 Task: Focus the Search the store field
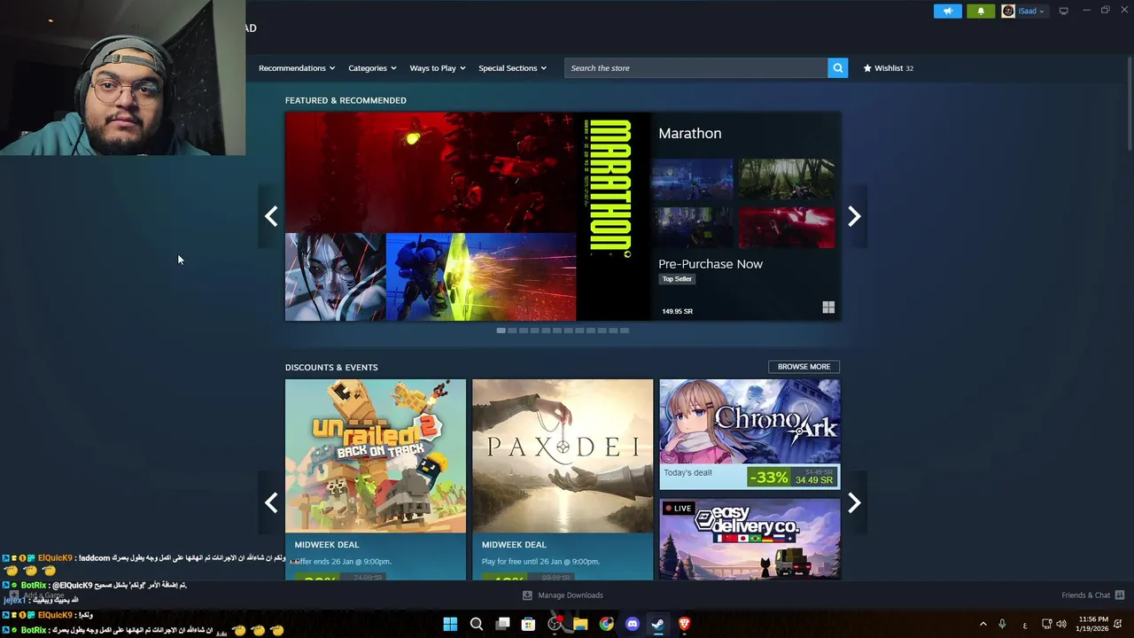click(695, 68)
